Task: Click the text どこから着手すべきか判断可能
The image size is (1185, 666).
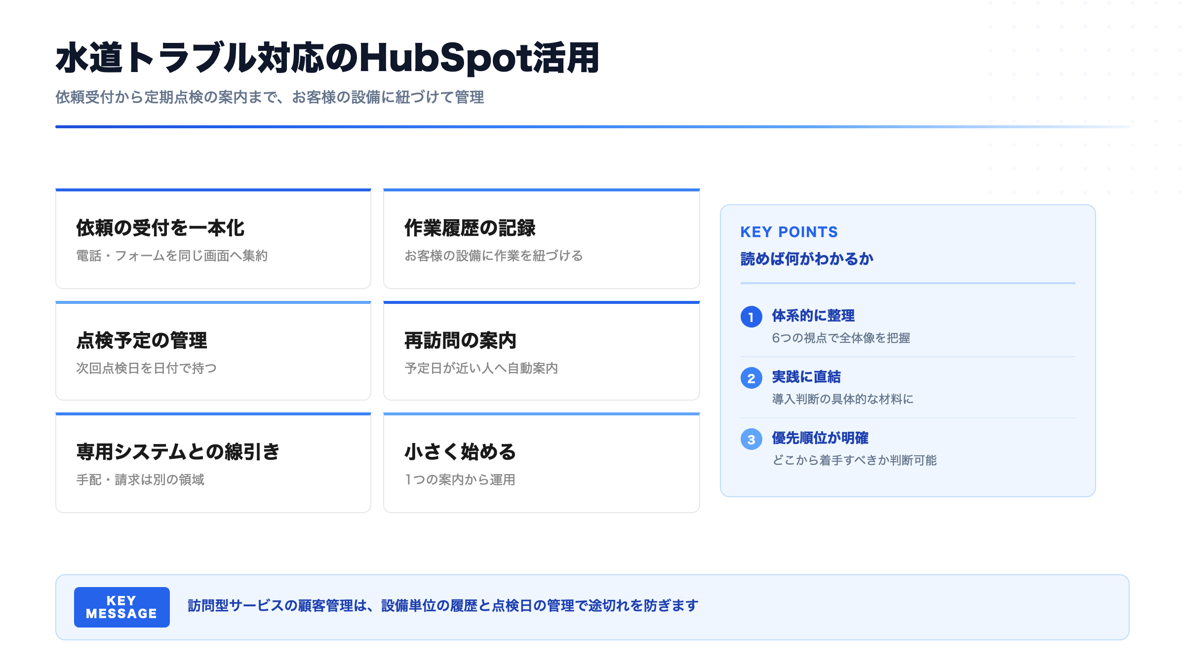Action: [x=854, y=460]
